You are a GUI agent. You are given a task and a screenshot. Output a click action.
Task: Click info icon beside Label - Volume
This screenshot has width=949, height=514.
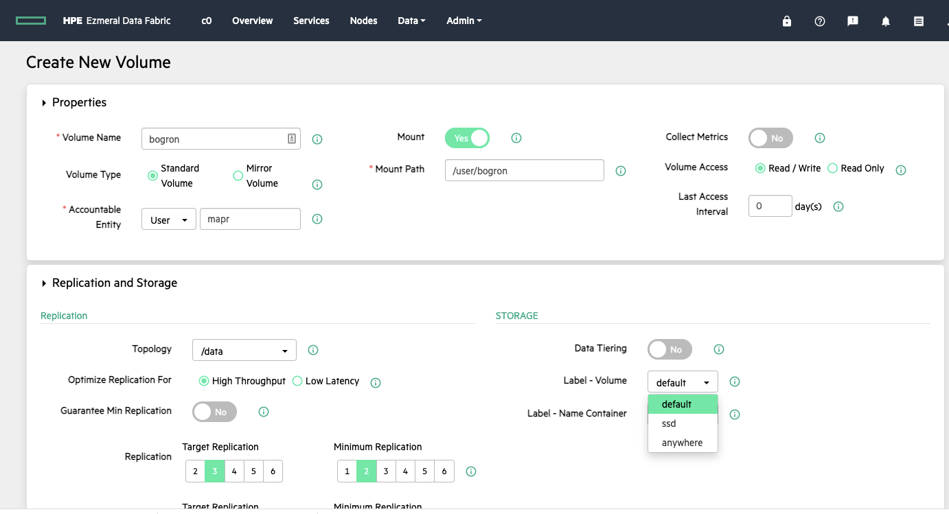[x=734, y=382]
